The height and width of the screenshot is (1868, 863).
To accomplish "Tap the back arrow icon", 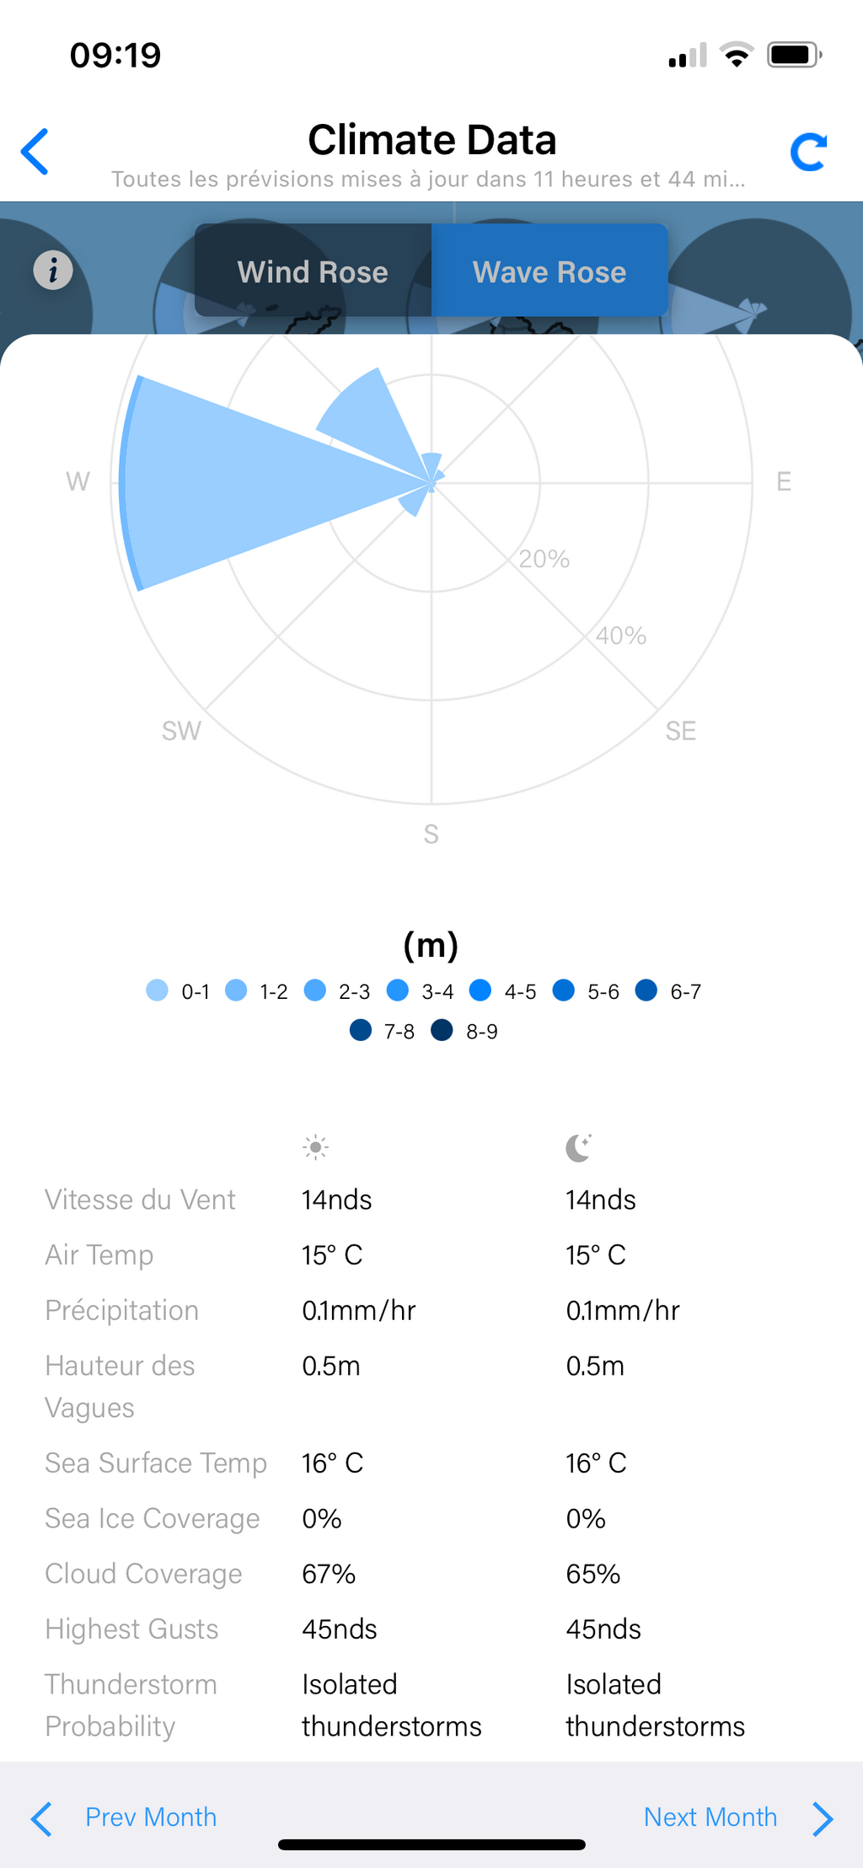I will tap(35, 152).
